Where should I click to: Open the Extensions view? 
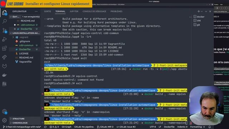click(x=4, y=48)
